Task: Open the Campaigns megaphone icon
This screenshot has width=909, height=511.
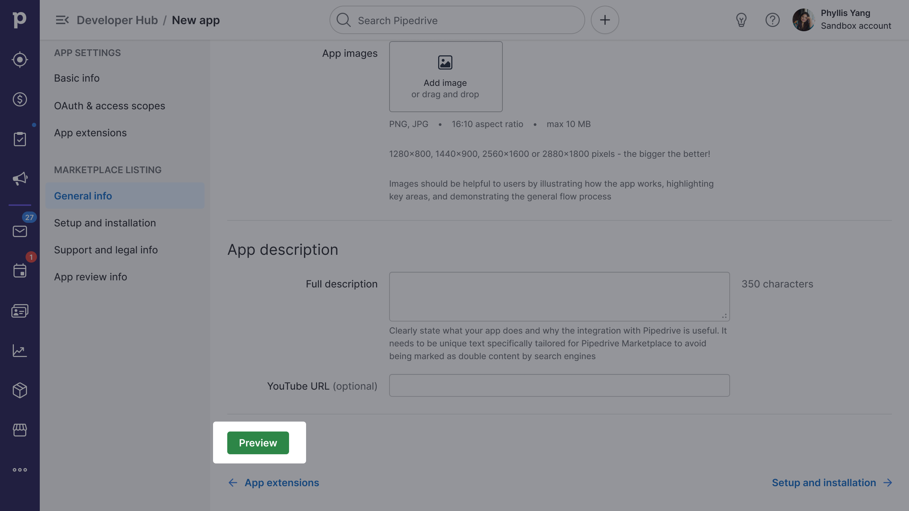Action: click(x=20, y=178)
